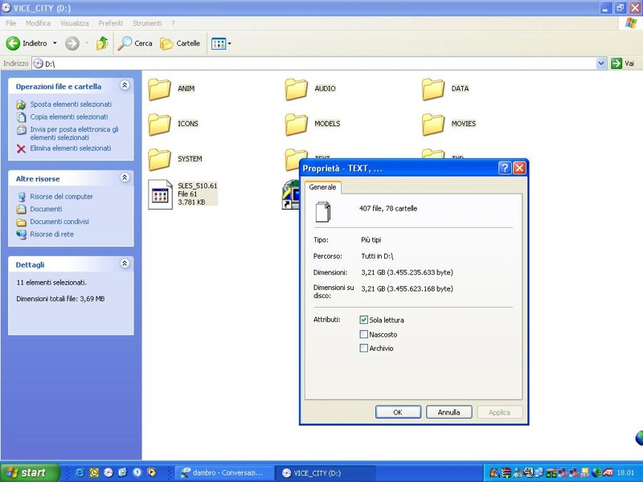Open the AUDIO folder
This screenshot has height=482, width=643.
click(296, 89)
